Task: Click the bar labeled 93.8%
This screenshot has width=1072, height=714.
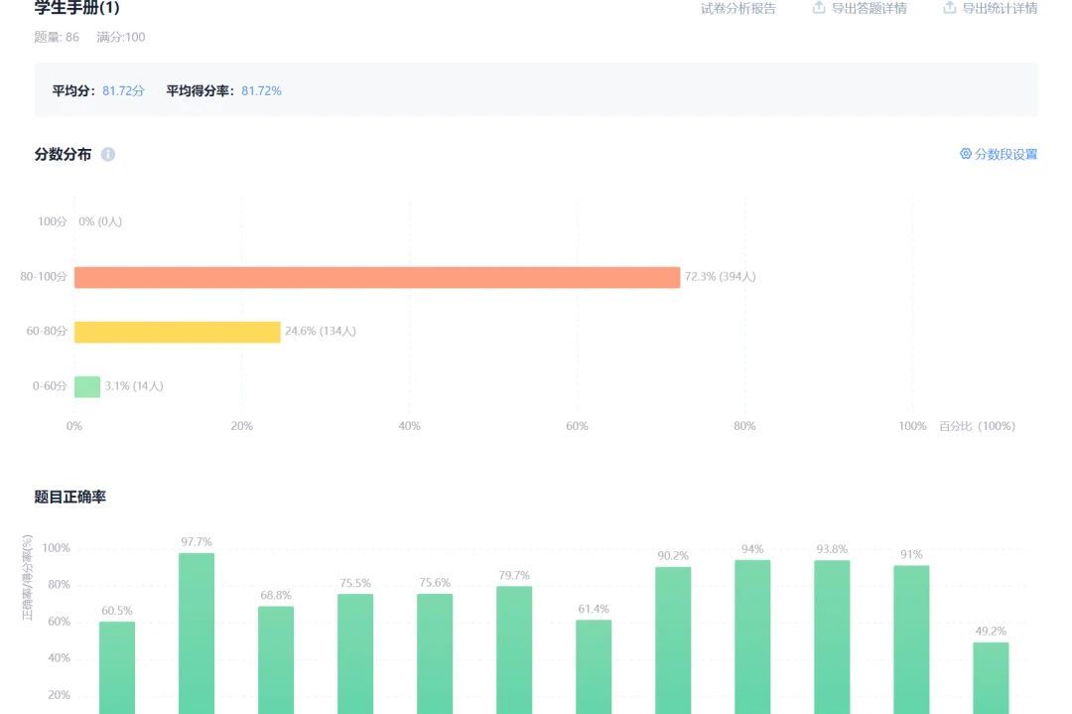Action: pyautogui.click(x=832, y=637)
